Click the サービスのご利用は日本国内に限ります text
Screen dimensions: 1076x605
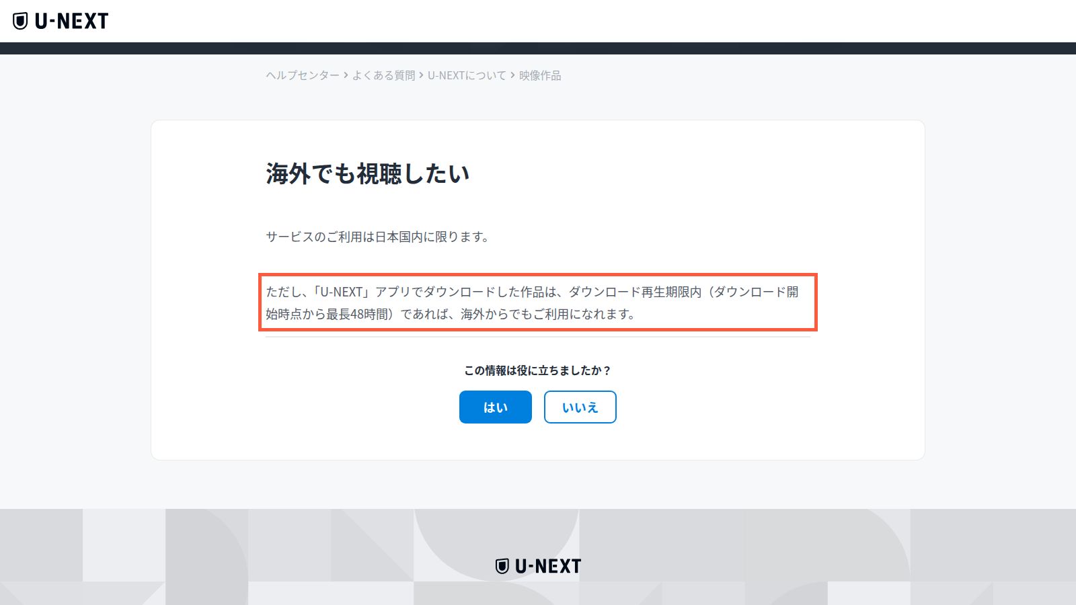tap(378, 237)
